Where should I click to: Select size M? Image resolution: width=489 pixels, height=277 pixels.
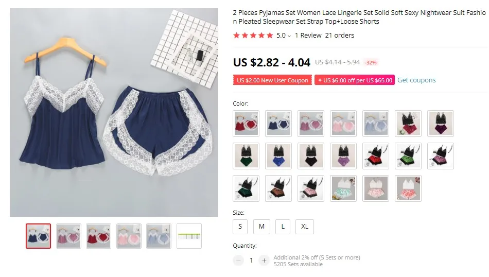[x=261, y=227]
